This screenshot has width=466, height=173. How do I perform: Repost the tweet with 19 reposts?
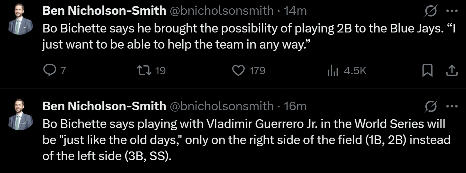142,71
